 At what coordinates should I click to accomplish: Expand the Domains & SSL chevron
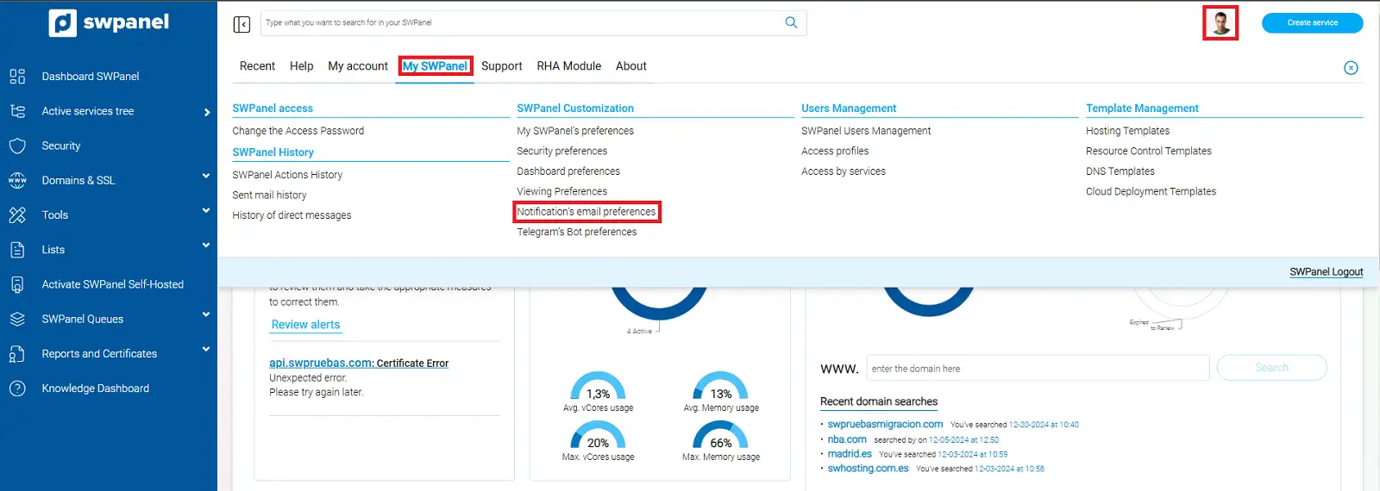206,177
